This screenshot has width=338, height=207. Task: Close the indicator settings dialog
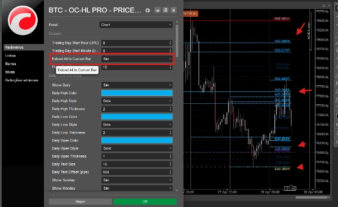click(174, 10)
